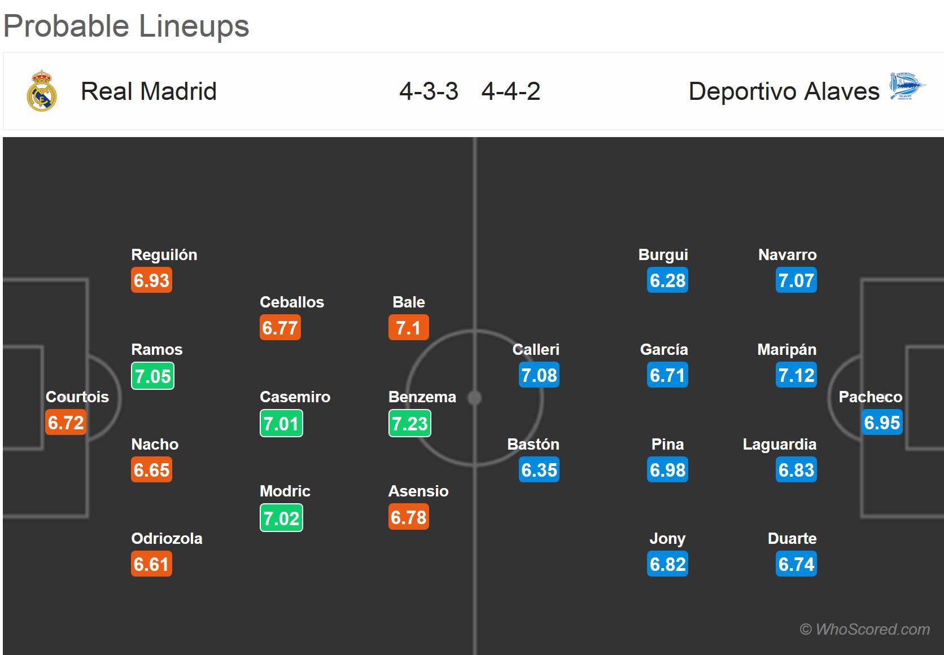Click the 4-4-2 formation label
The height and width of the screenshot is (655, 944).
point(511,91)
